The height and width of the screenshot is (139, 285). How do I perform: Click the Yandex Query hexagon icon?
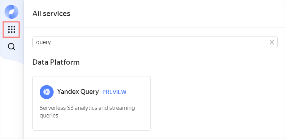[47, 92]
